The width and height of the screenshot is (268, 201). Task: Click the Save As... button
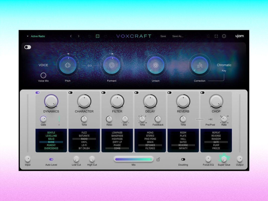tap(178, 36)
